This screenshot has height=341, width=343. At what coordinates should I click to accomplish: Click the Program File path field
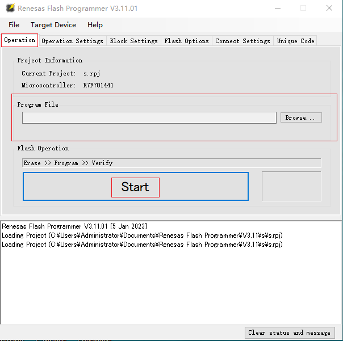point(149,118)
